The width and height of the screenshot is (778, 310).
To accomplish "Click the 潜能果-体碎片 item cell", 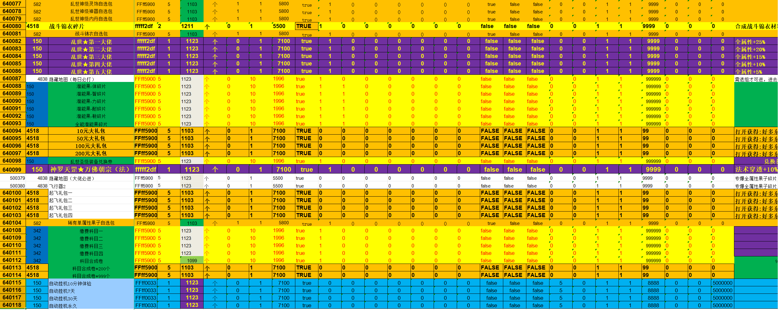I will (x=91, y=87).
